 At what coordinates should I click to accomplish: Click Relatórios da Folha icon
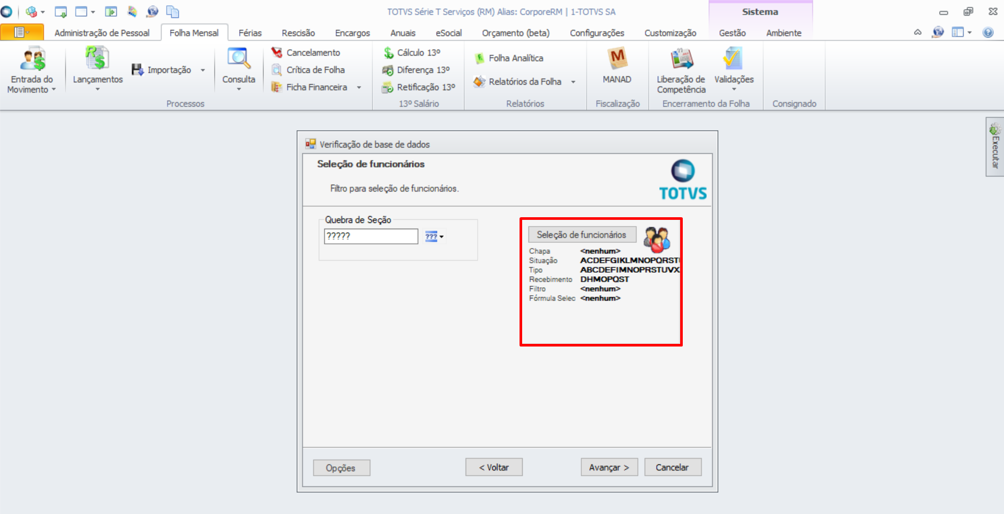479,82
